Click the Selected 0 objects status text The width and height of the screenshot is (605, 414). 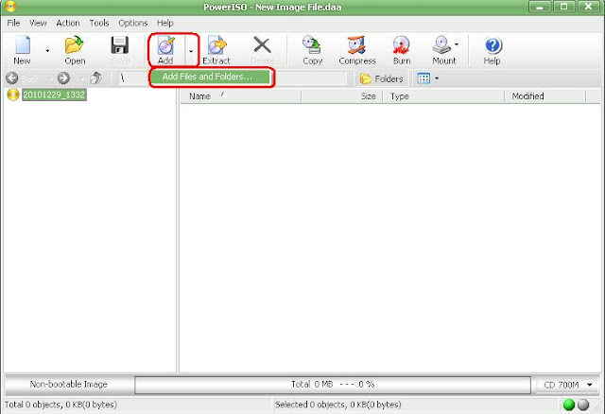pyautogui.click(x=338, y=405)
